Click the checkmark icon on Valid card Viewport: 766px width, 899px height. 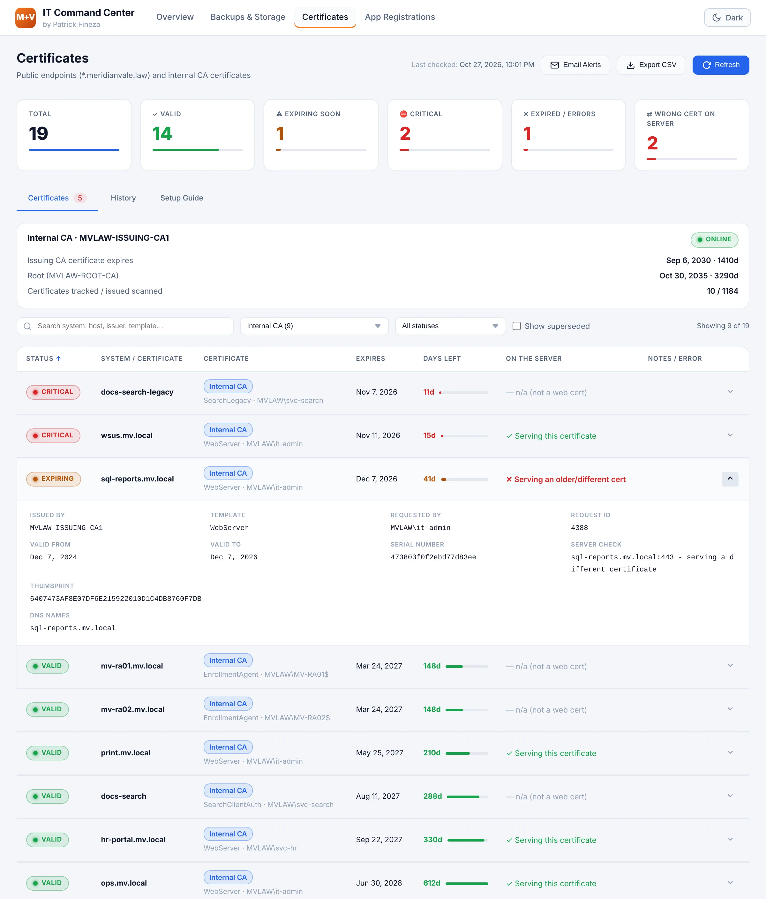pyautogui.click(x=155, y=114)
